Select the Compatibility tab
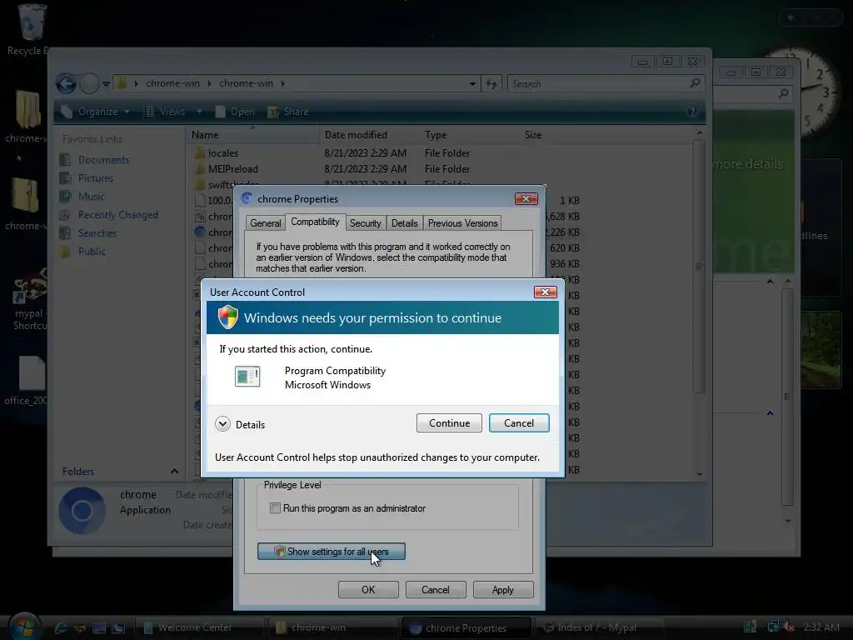Image resolution: width=853 pixels, height=640 pixels. point(315,222)
